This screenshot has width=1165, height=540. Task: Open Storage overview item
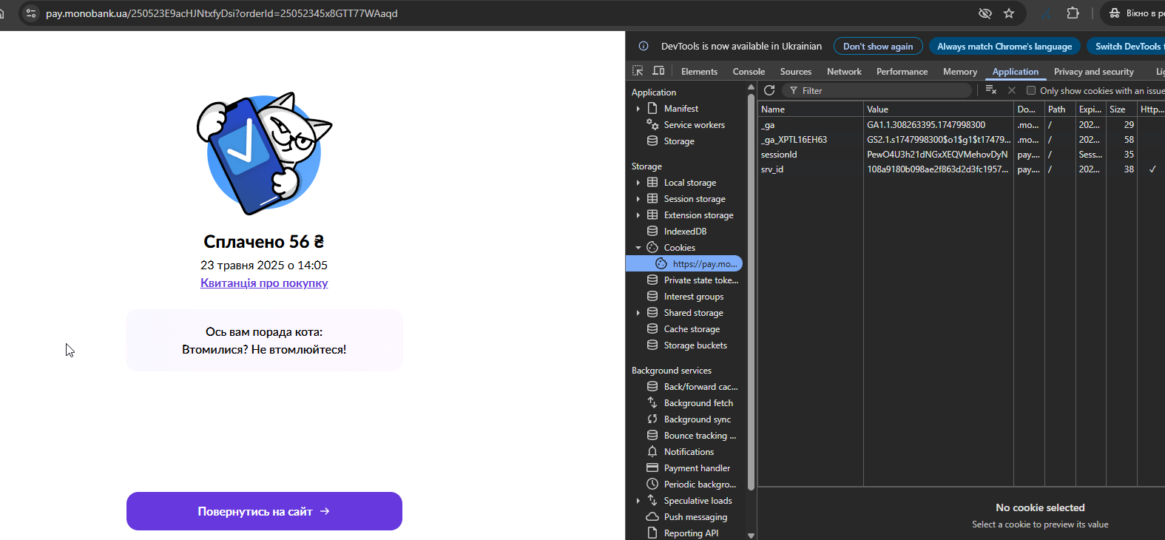pos(678,141)
